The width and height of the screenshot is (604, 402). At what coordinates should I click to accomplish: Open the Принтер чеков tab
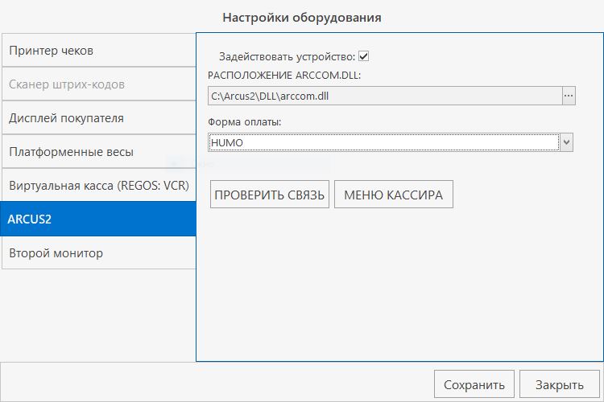(98, 51)
